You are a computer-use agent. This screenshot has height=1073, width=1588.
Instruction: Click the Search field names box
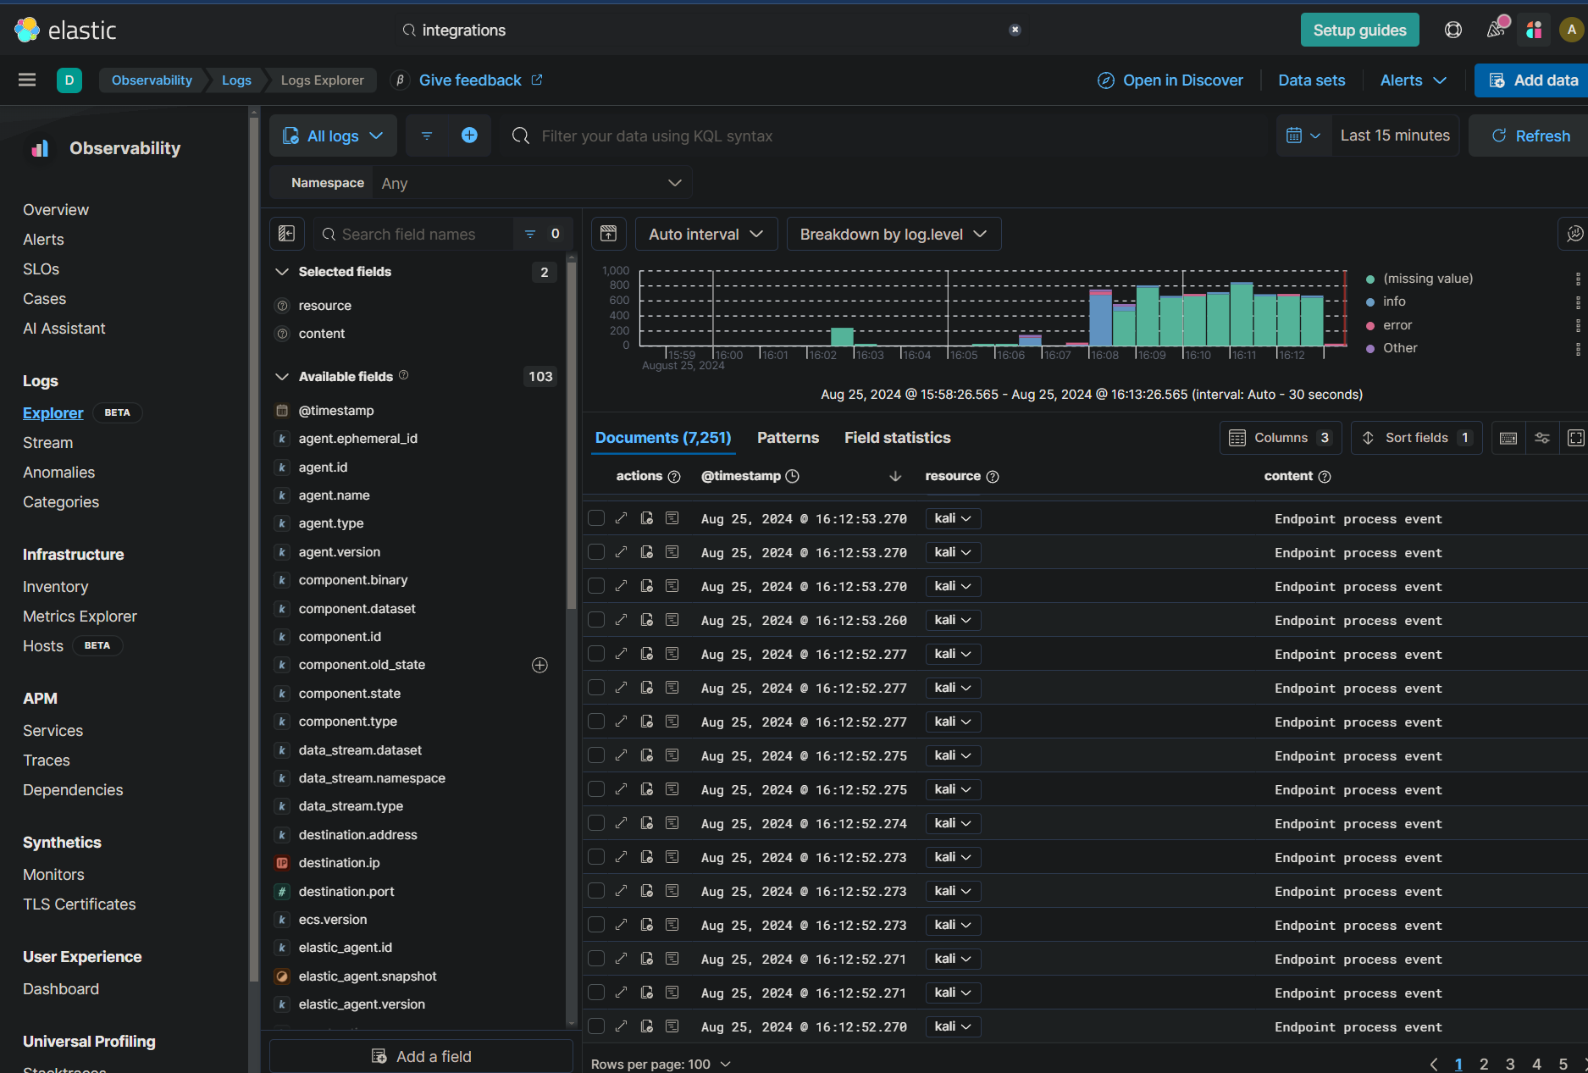point(414,234)
